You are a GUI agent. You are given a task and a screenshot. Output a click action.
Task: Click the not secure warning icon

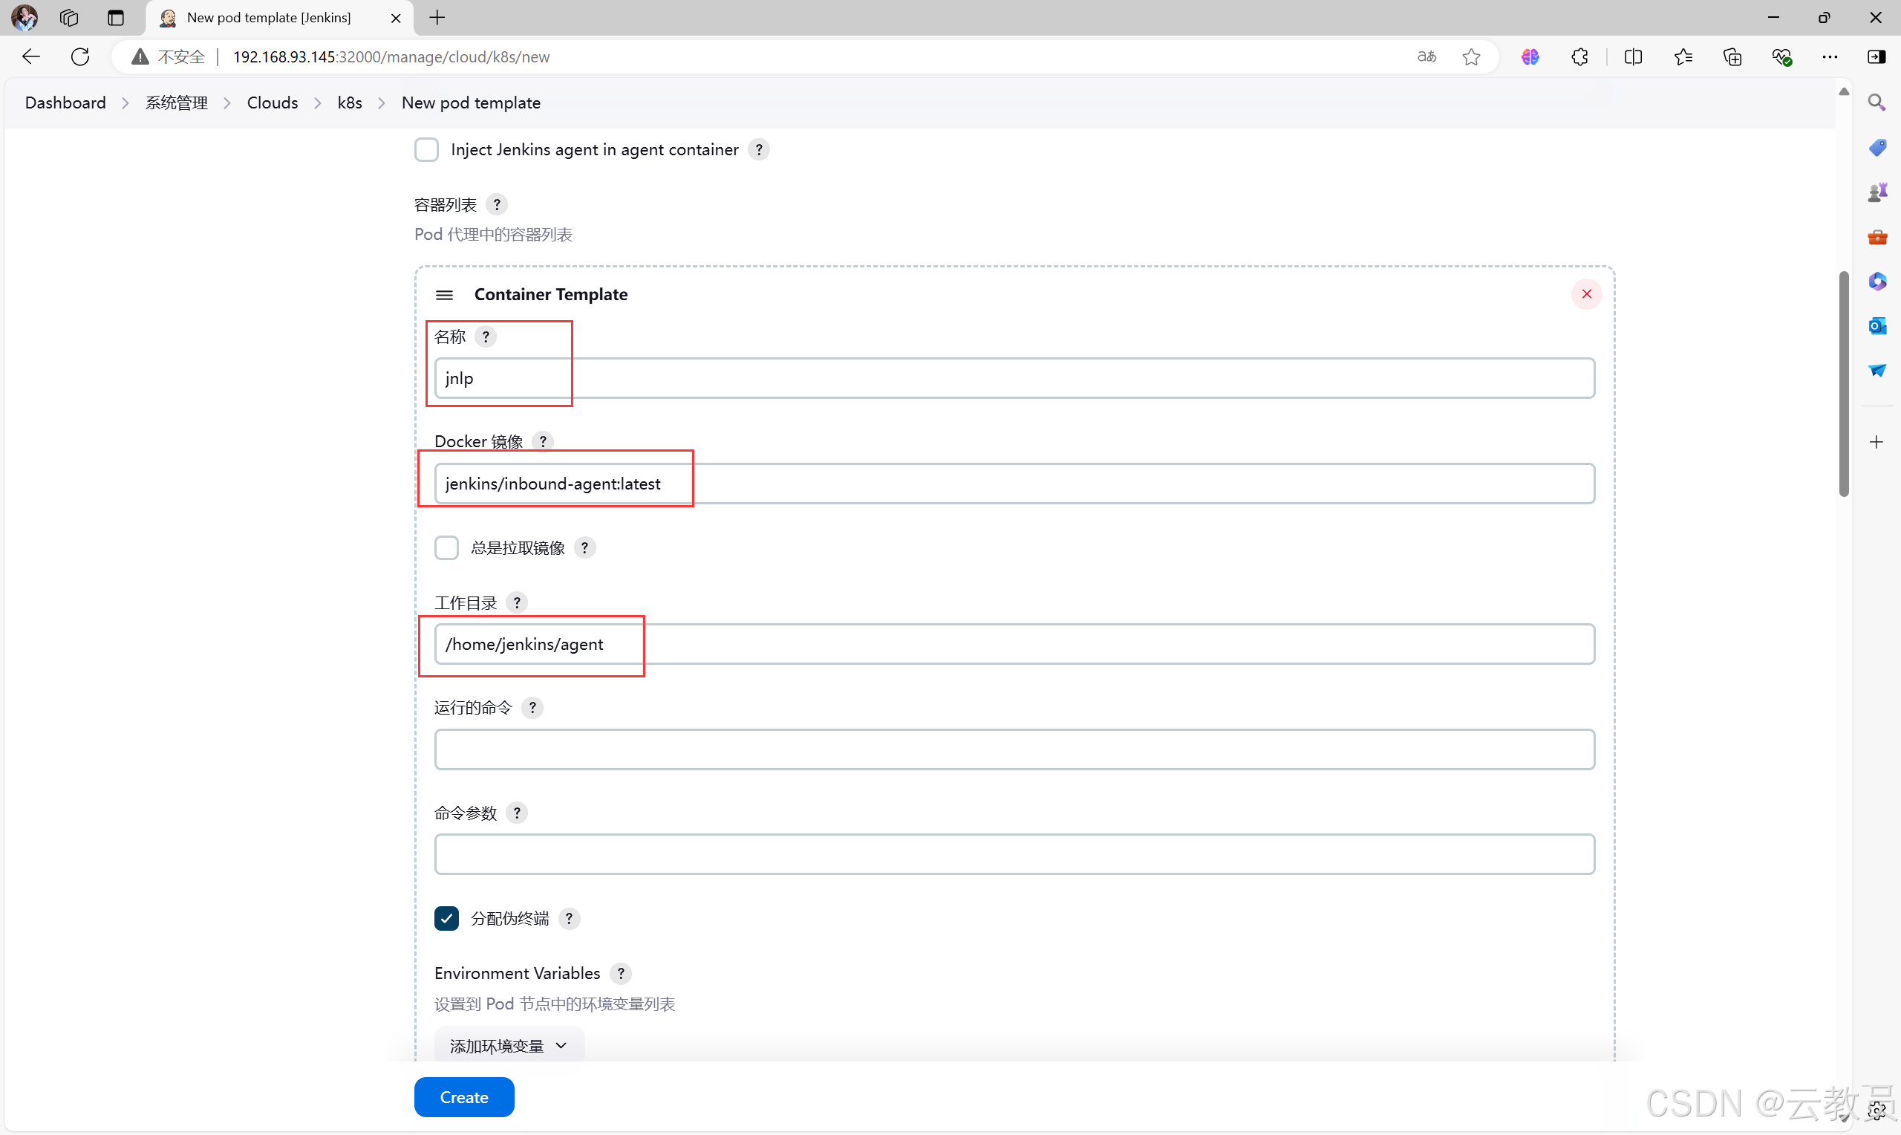[x=140, y=56]
